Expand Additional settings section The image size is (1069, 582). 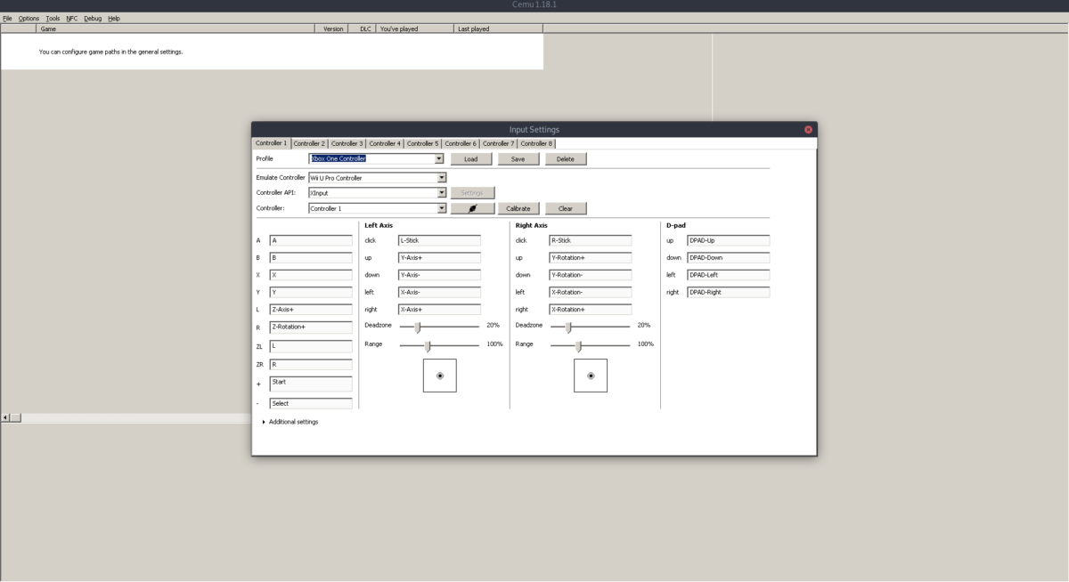(x=290, y=422)
